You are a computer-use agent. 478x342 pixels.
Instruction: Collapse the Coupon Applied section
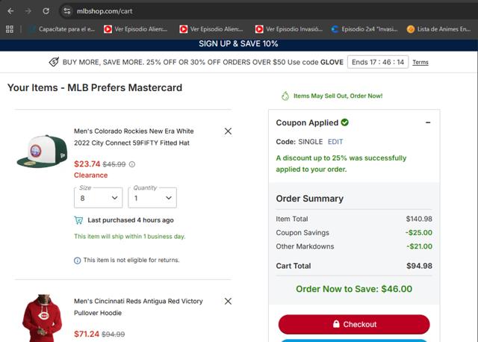[x=428, y=122]
